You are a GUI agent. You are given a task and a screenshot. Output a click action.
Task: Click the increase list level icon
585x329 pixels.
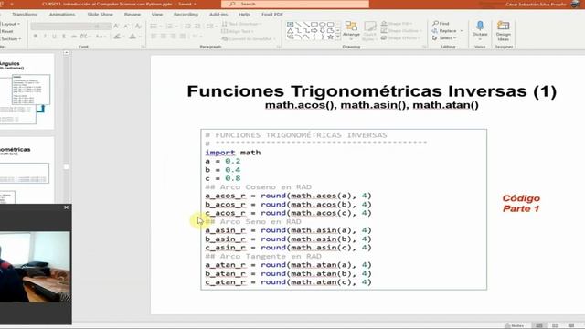(x=197, y=27)
